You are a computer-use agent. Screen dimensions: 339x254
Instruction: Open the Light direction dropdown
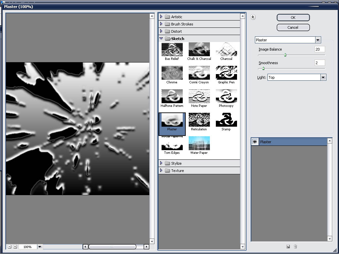pyautogui.click(x=323, y=77)
